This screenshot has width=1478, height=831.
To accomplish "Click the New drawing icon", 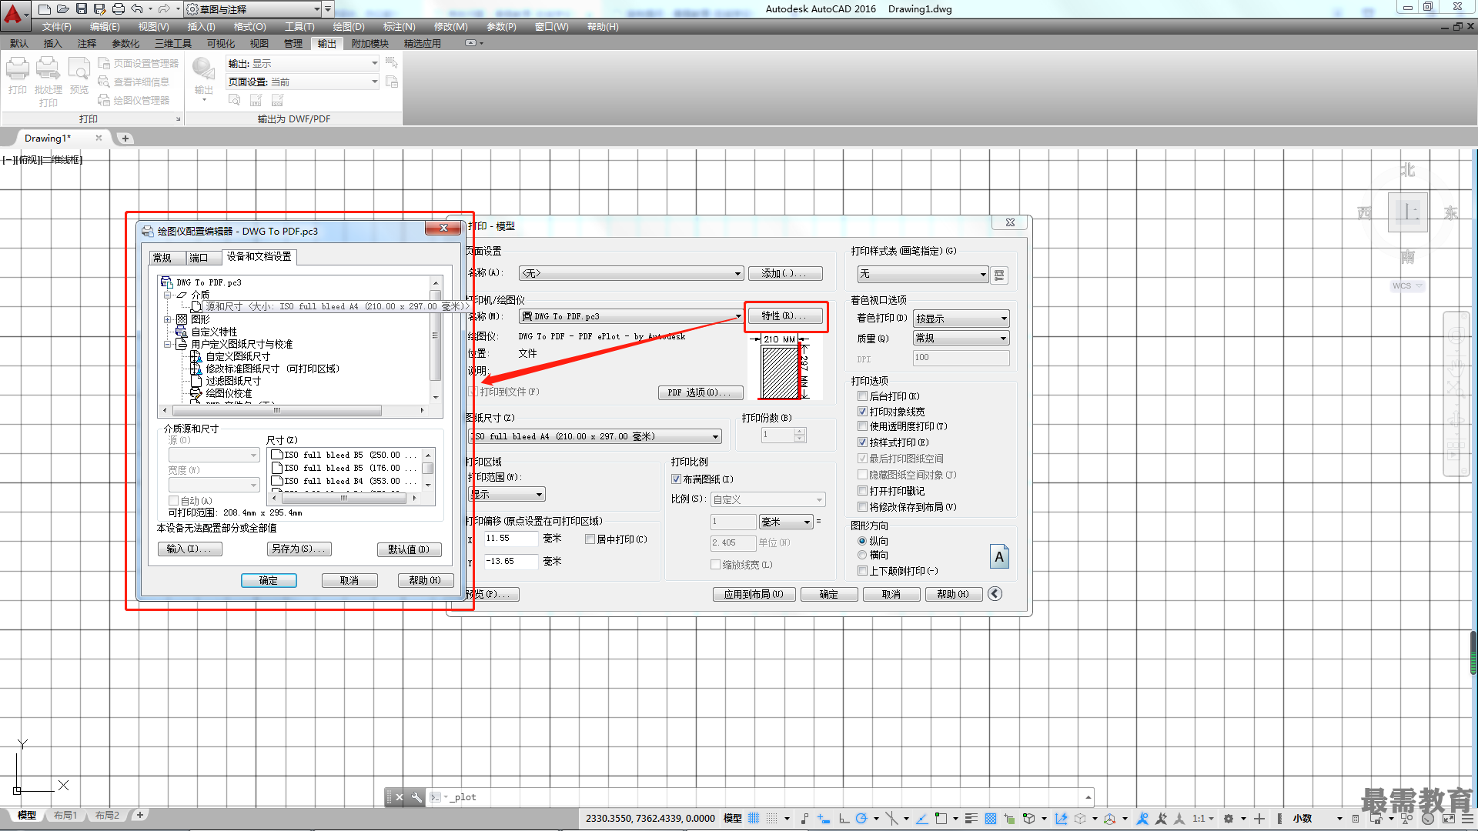I will point(45,9).
